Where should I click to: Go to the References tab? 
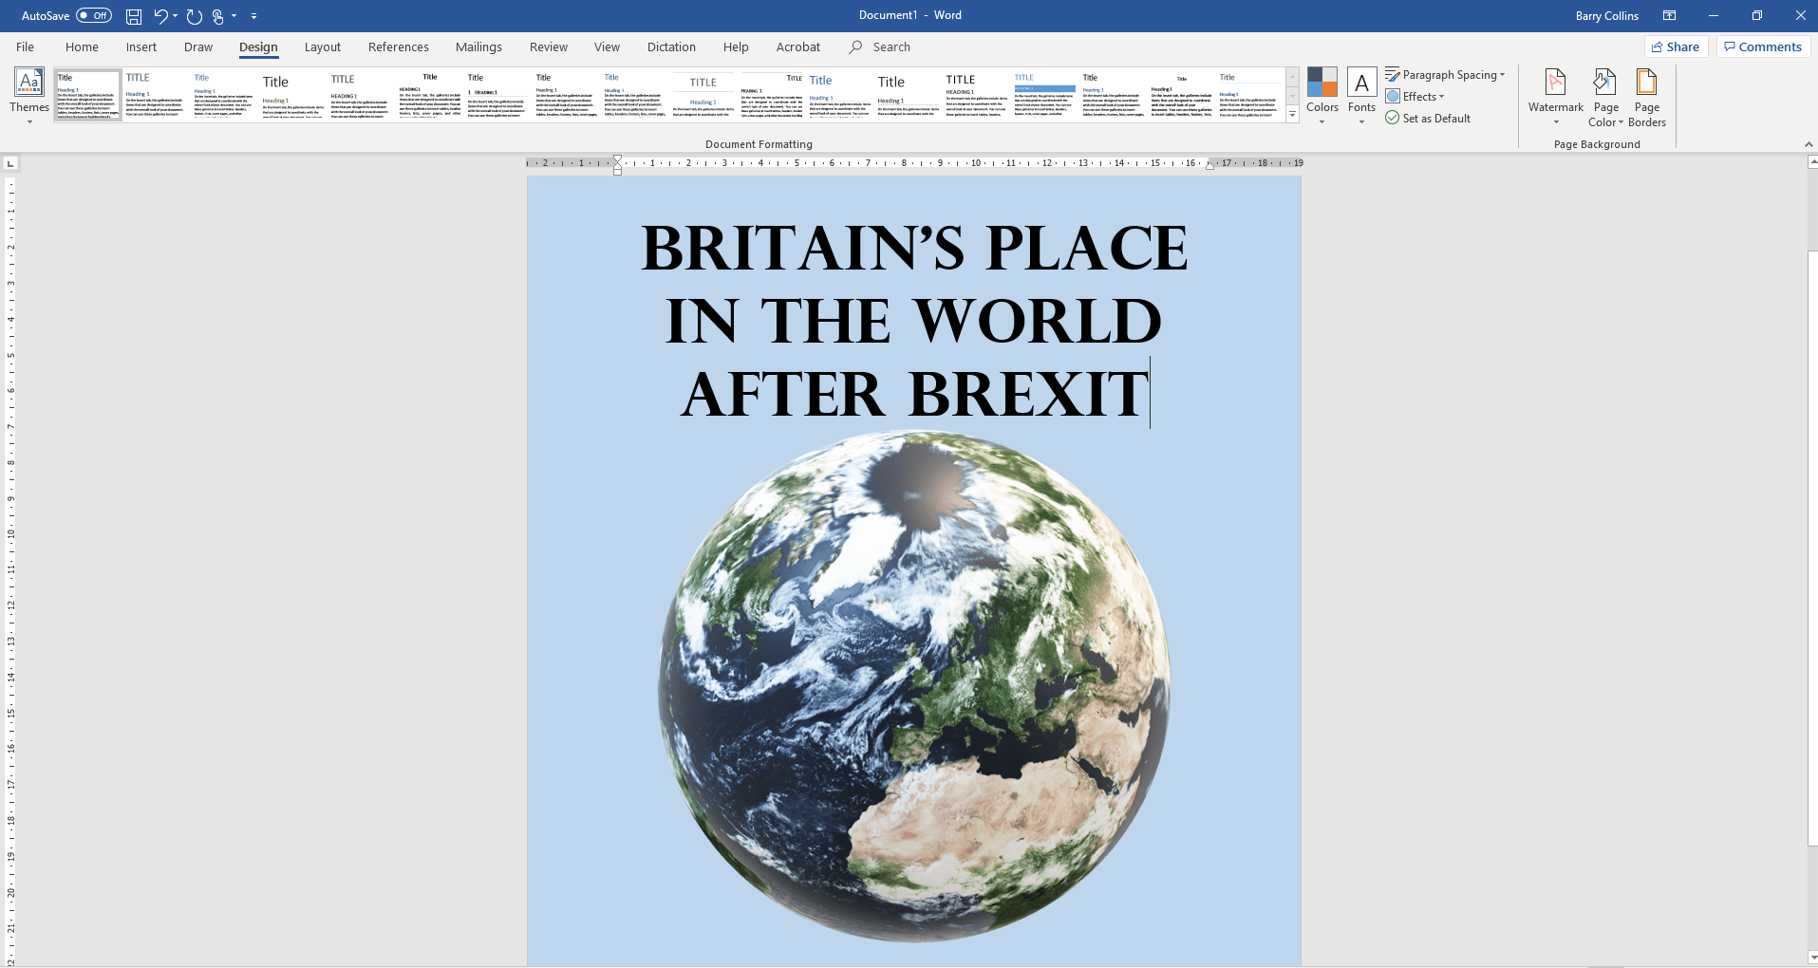(399, 47)
